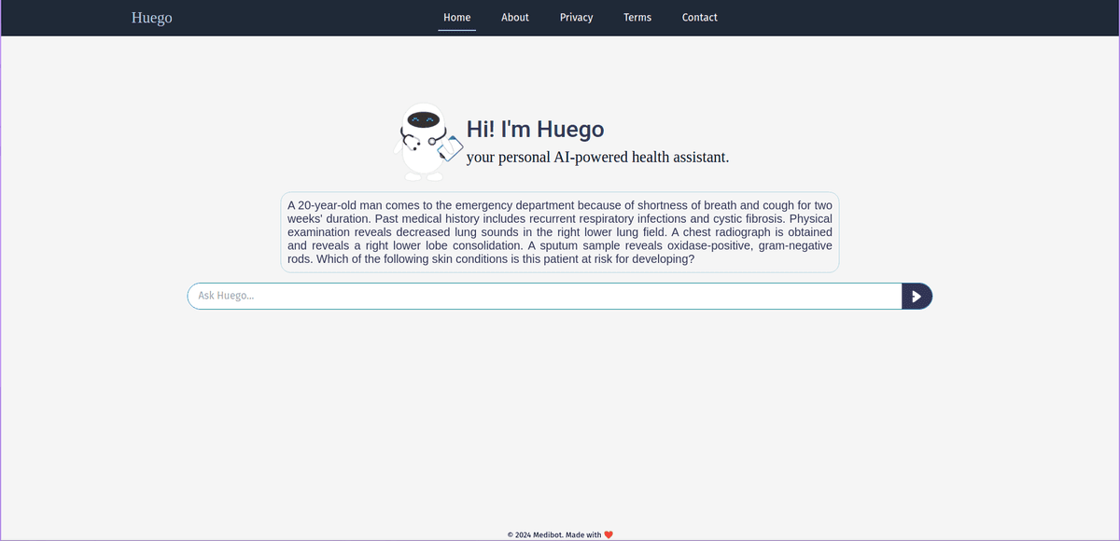This screenshot has height=541, width=1120.
Task: Select the sample cystic fibrosis question bubble
Action: pos(559,232)
